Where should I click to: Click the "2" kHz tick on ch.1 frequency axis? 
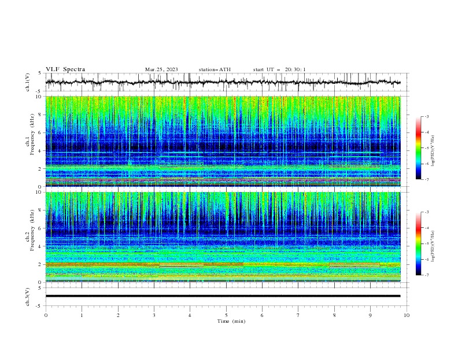click(x=41, y=168)
